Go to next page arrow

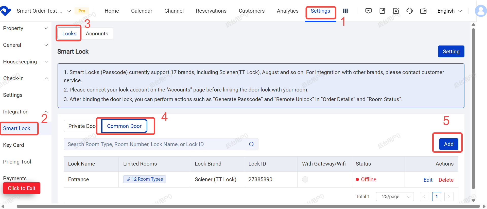click(x=449, y=197)
